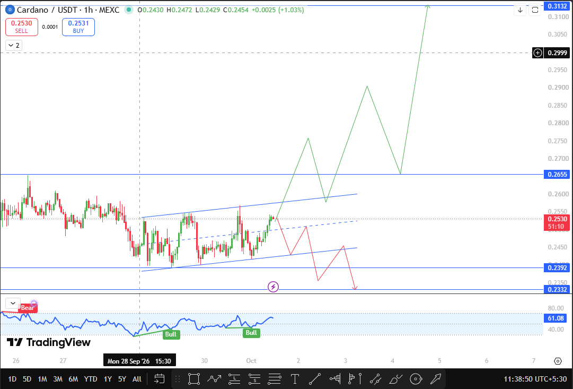Switch the range to 5D
The width and height of the screenshot is (573, 389).
27,379
